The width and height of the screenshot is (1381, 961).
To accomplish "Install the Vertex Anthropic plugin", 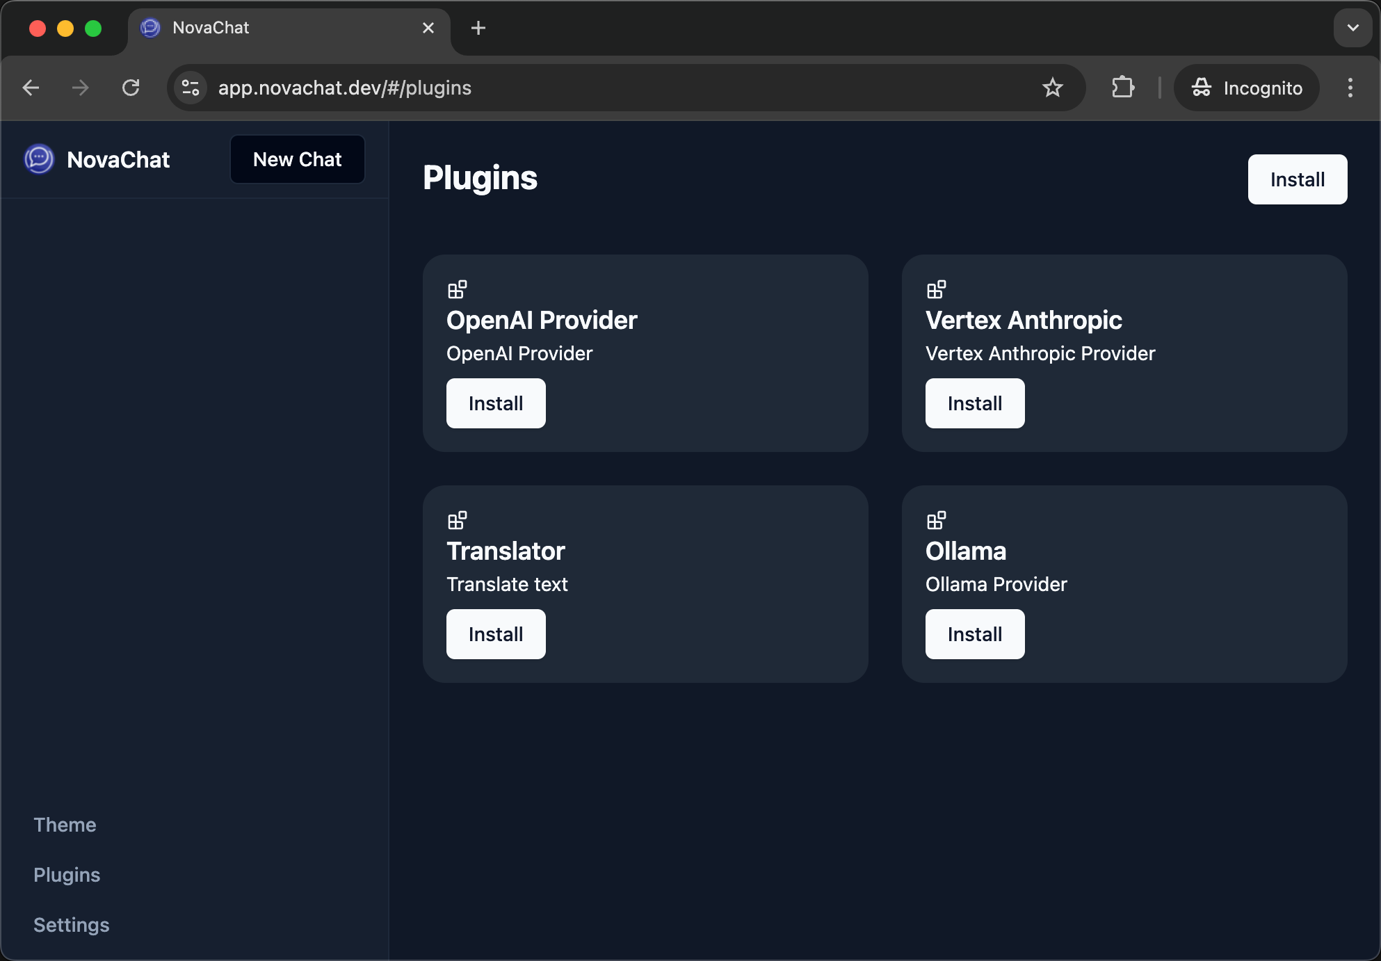I will coord(974,403).
